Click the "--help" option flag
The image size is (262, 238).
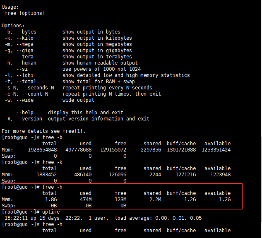[x=25, y=113]
